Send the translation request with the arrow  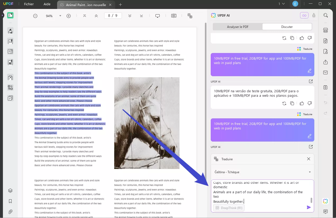tap(309, 207)
